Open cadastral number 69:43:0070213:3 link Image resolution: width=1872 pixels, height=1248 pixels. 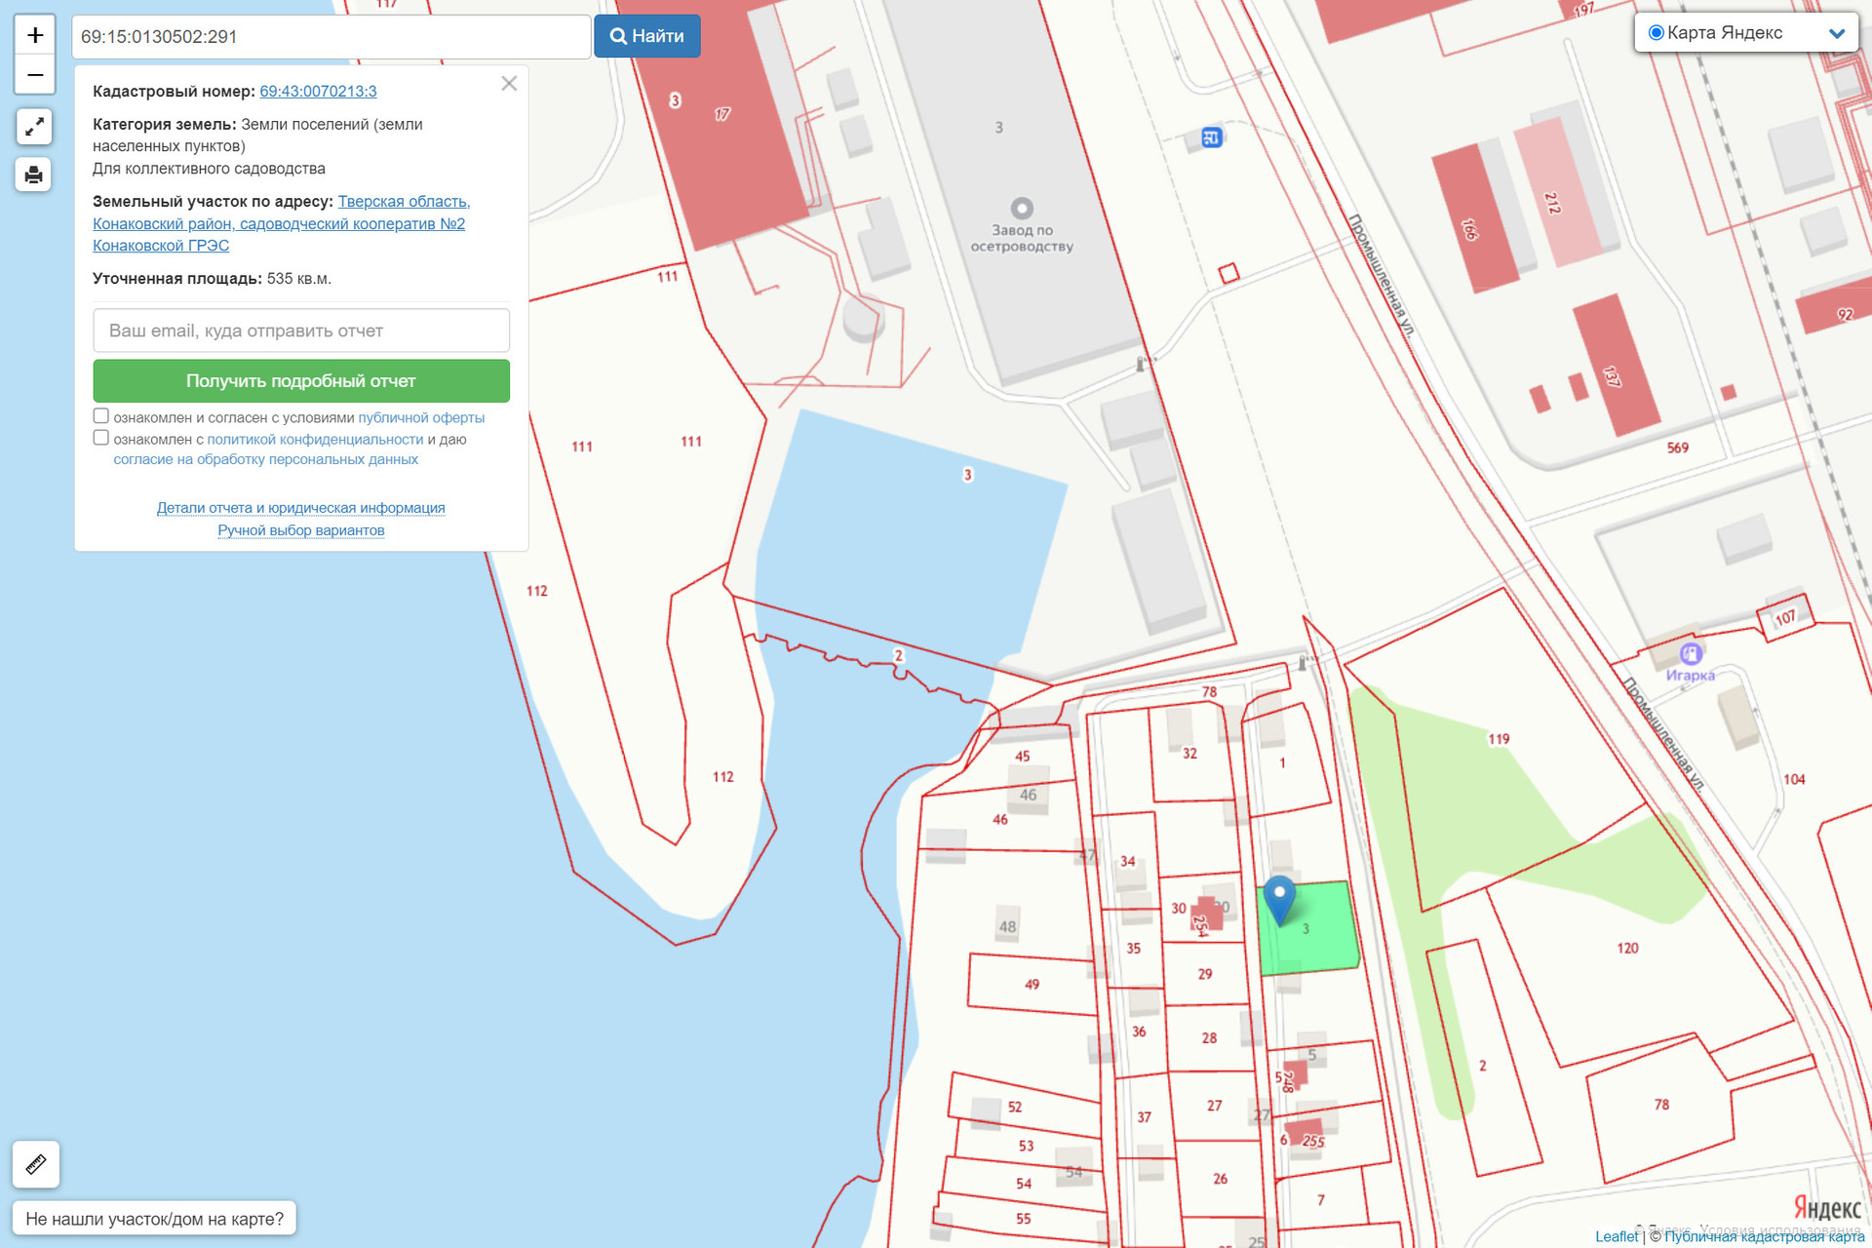[318, 92]
